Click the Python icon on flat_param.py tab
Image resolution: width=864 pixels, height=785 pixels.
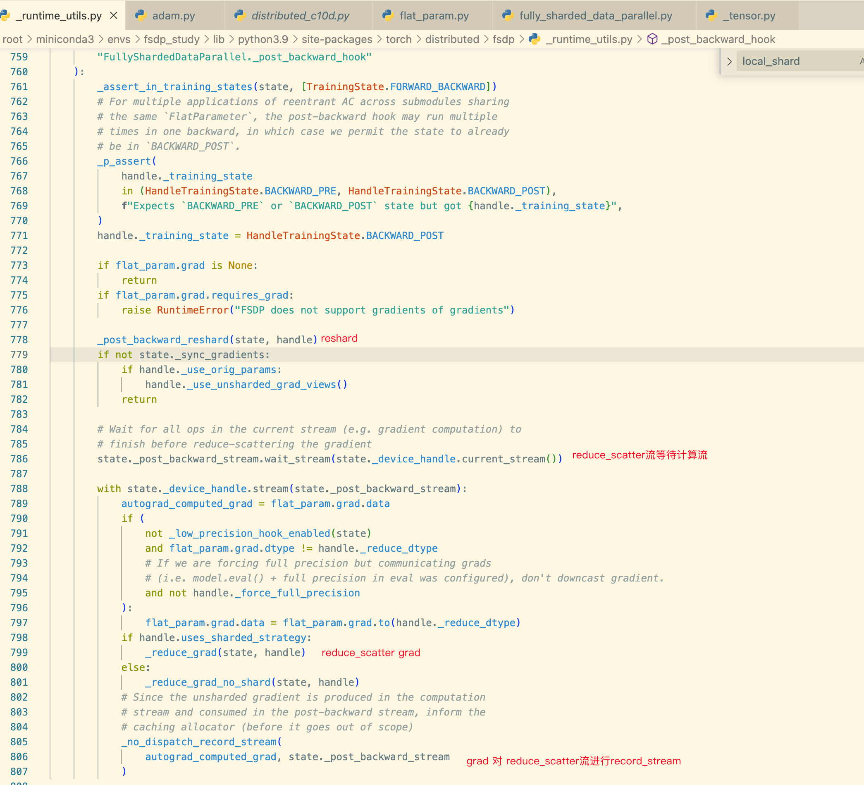click(x=388, y=15)
